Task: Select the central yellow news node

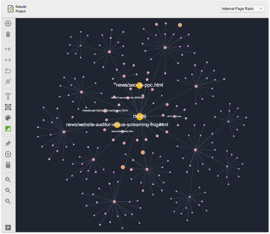Action: [140, 116]
